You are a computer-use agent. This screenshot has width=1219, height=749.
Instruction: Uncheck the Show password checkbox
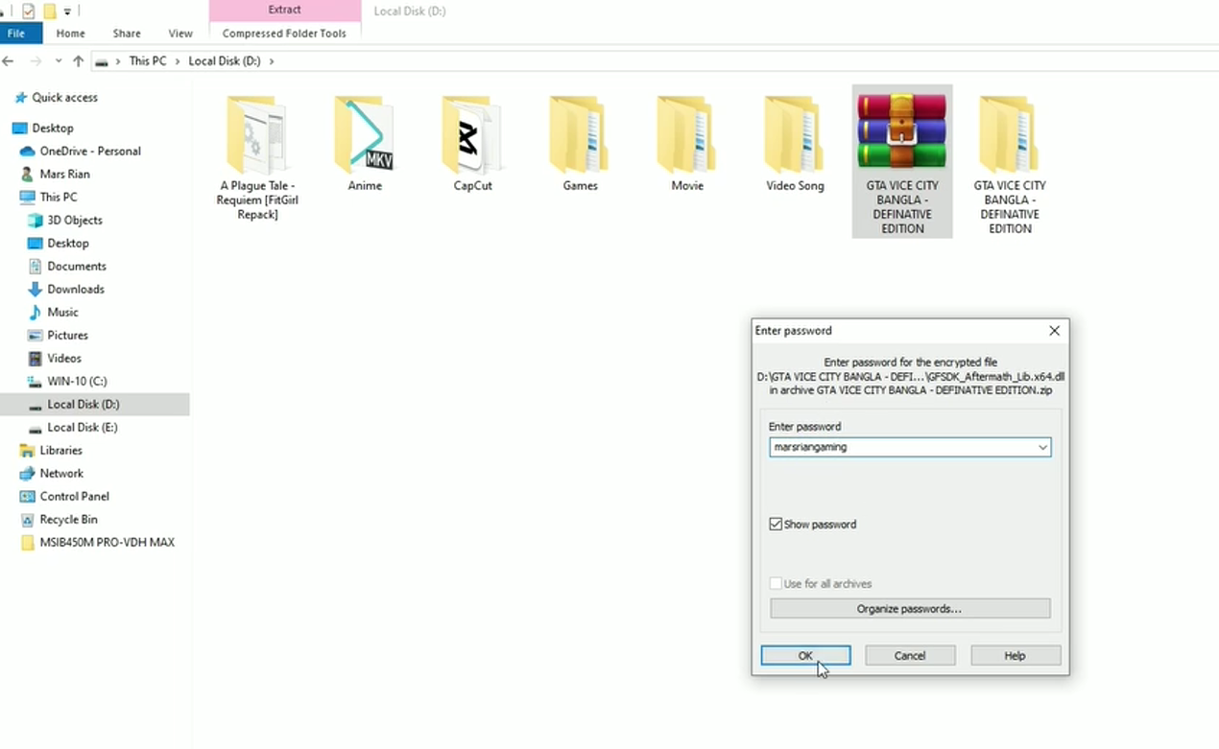(x=776, y=525)
